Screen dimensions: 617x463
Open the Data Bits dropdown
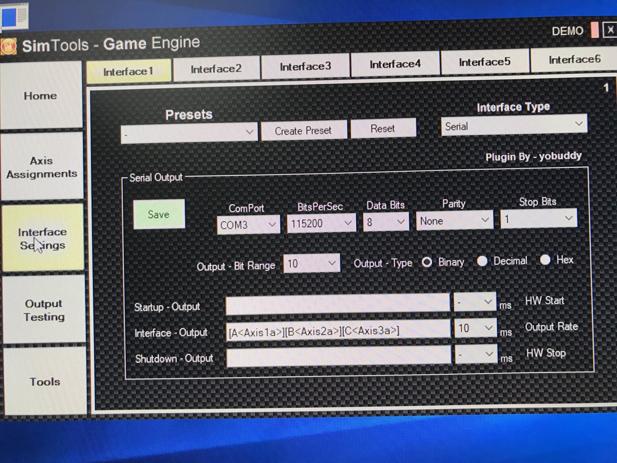tap(386, 222)
